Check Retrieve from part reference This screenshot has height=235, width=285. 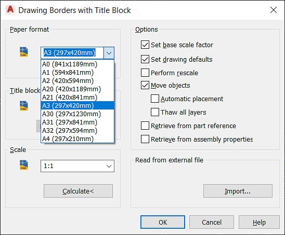point(145,126)
